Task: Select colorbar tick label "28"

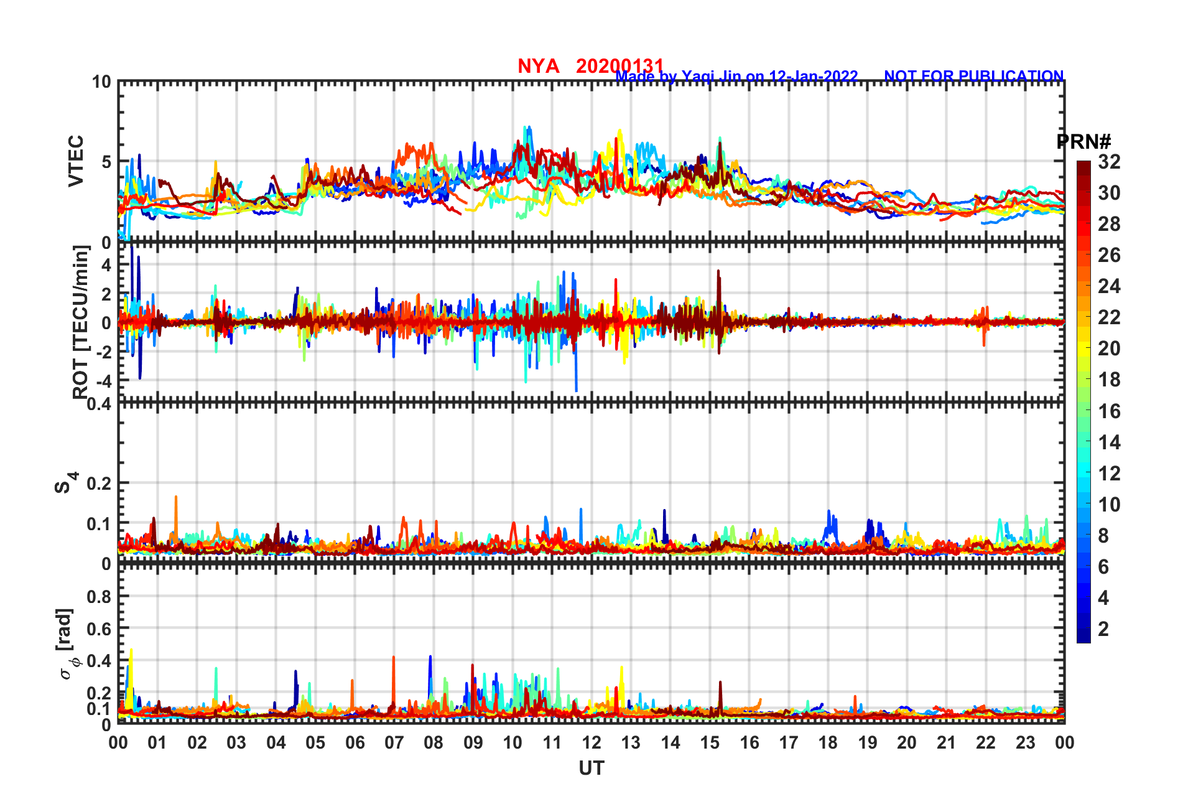Action: pos(1109,224)
